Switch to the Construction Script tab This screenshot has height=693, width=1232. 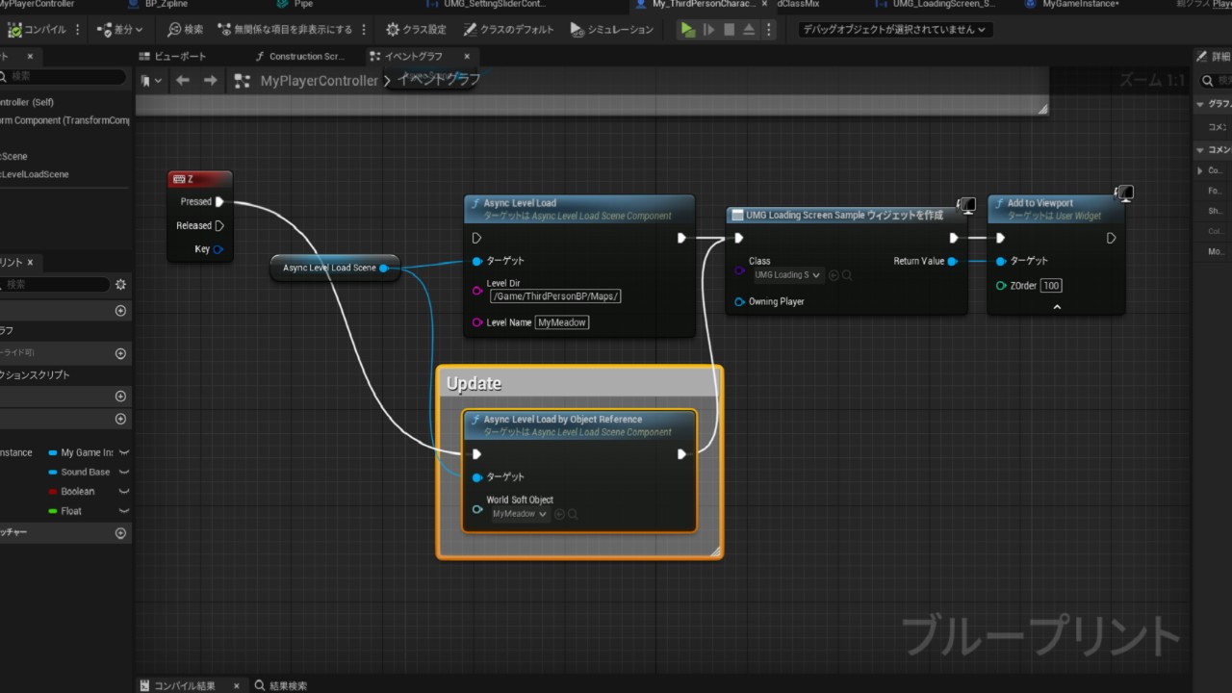pyautogui.click(x=306, y=57)
